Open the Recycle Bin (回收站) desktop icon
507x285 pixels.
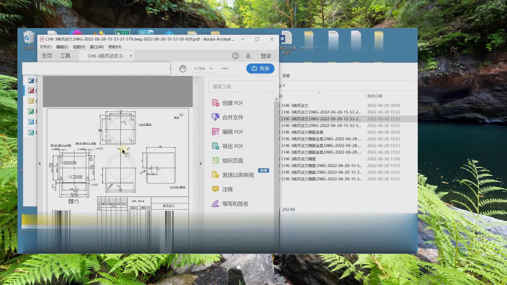coord(29,40)
